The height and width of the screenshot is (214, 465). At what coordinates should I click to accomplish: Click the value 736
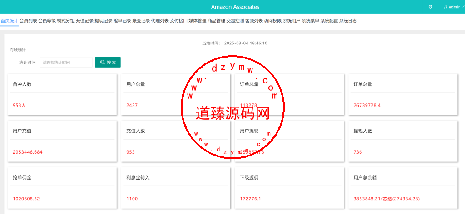click(x=358, y=152)
